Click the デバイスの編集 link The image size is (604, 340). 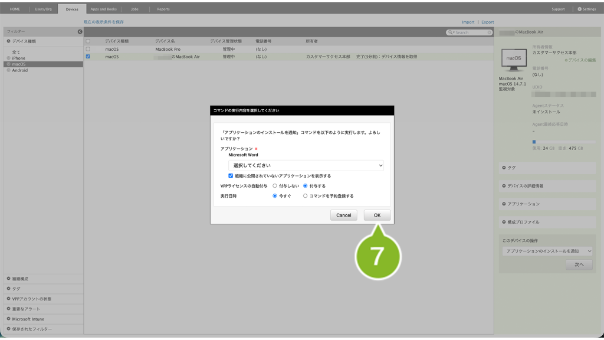[x=580, y=60]
